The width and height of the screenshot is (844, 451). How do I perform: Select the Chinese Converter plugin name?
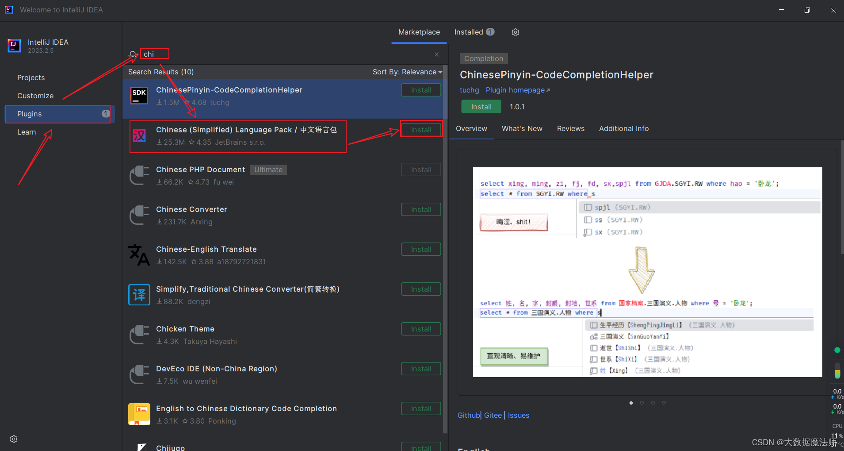(191, 209)
